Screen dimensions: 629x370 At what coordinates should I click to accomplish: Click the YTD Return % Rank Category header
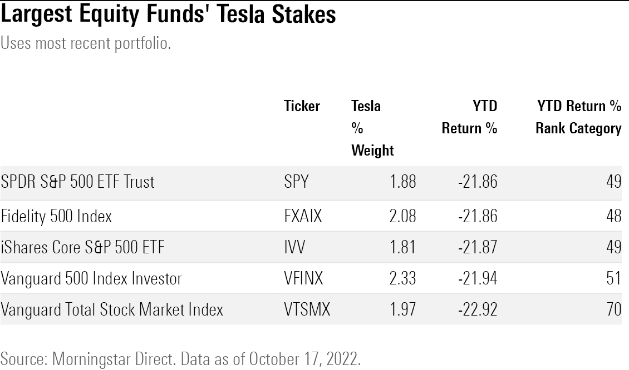pyautogui.click(x=578, y=117)
